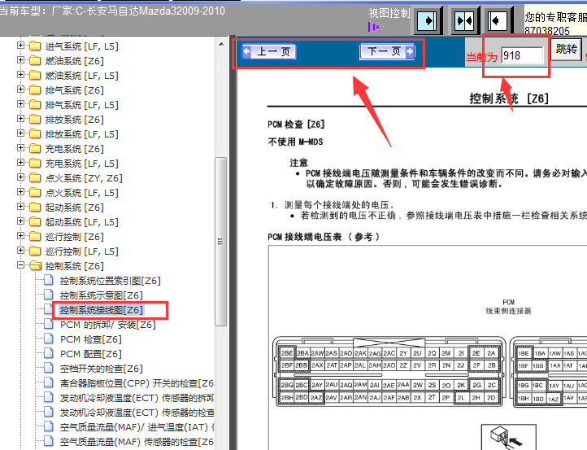Expand the 排放系统 [Z6] folder
The width and height of the screenshot is (587, 450).
(20, 119)
